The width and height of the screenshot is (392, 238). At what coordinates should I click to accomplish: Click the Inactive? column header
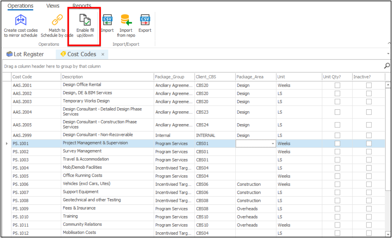368,77
